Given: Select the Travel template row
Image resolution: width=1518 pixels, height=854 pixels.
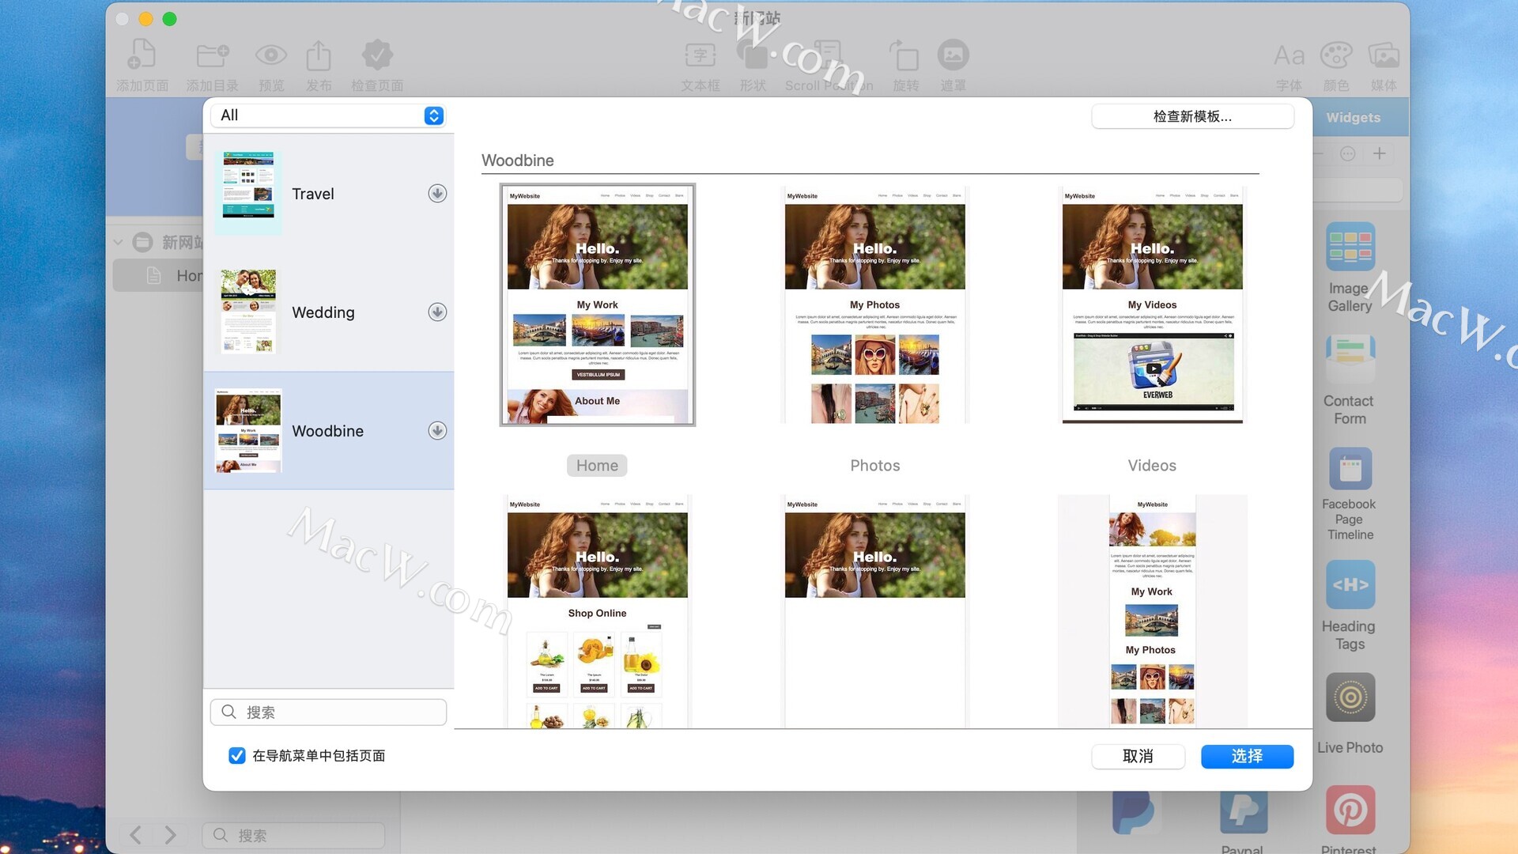Looking at the screenshot, I should [x=329, y=194].
